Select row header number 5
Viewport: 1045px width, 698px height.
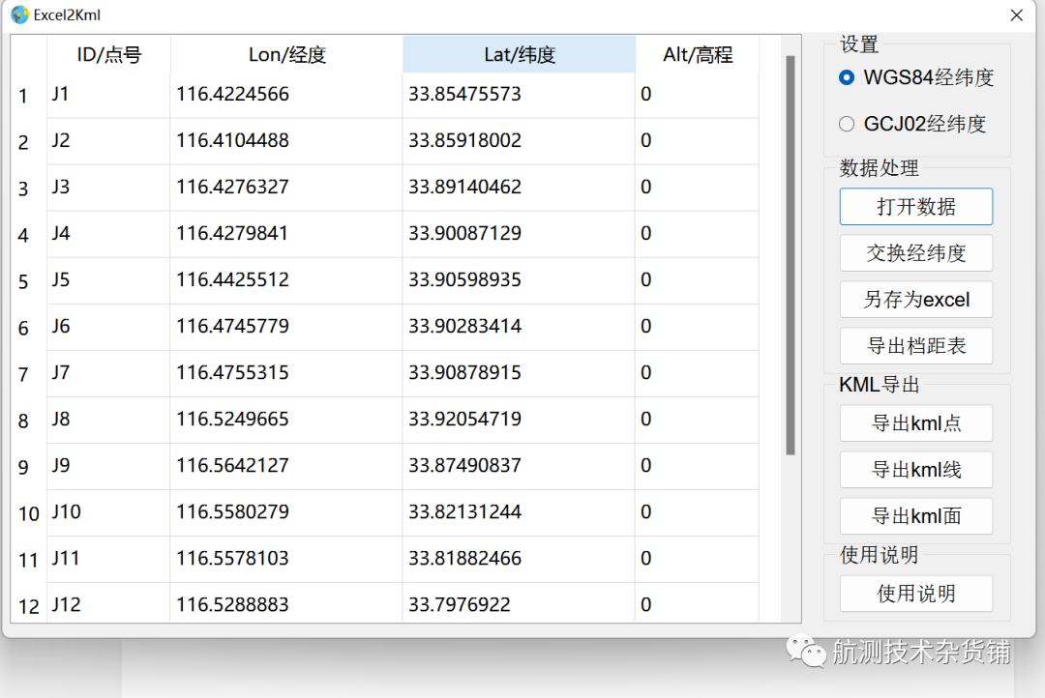coord(24,281)
